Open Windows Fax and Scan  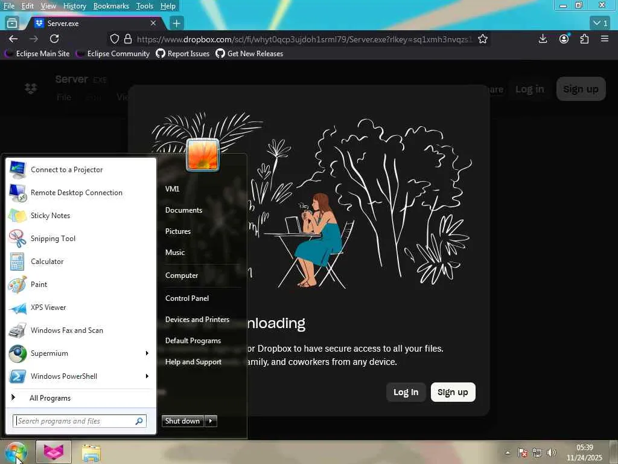coord(81,330)
